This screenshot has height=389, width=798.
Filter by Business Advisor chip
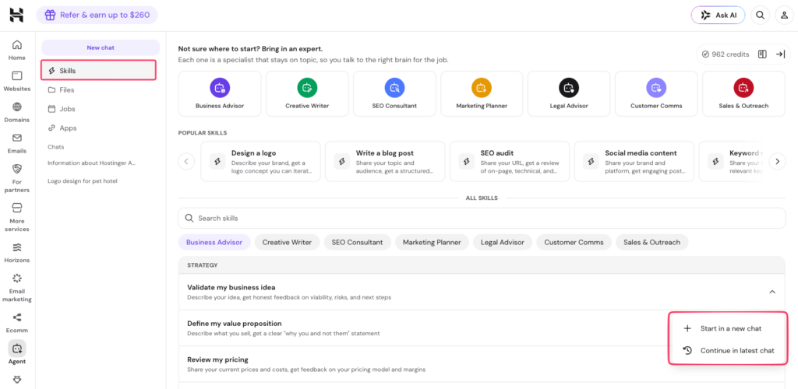tap(214, 242)
